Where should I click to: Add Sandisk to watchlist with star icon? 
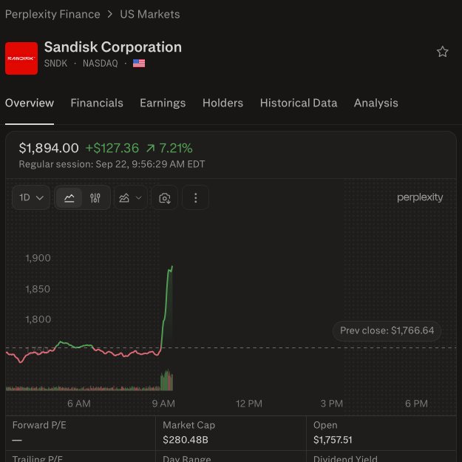[x=442, y=52]
